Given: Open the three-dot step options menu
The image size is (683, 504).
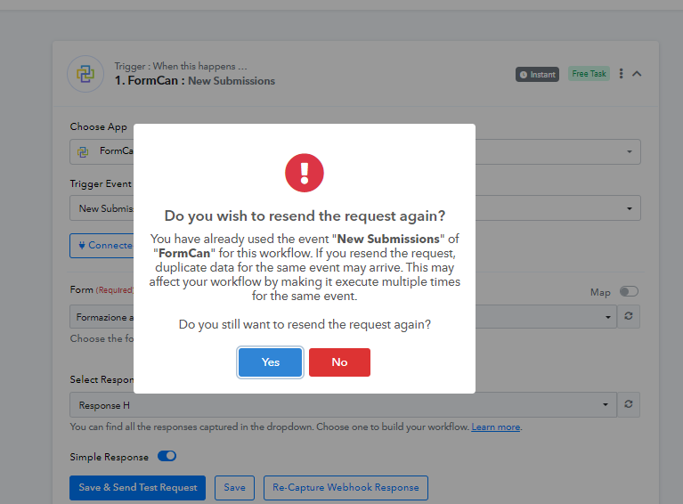Looking at the screenshot, I should point(622,74).
